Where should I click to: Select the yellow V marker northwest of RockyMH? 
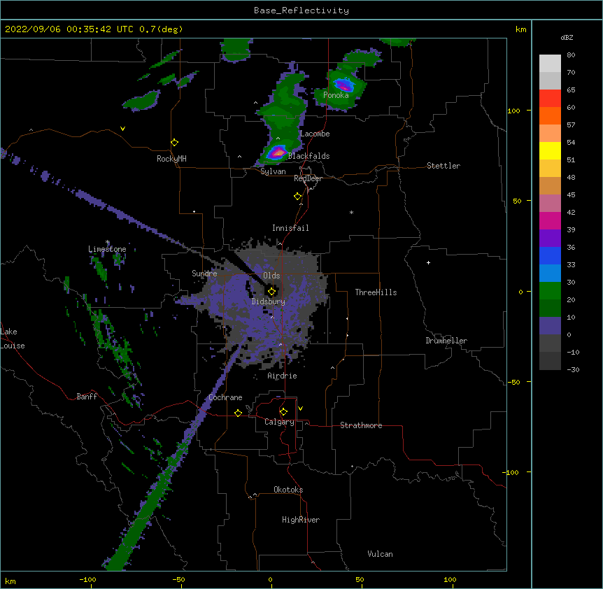point(122,129)
